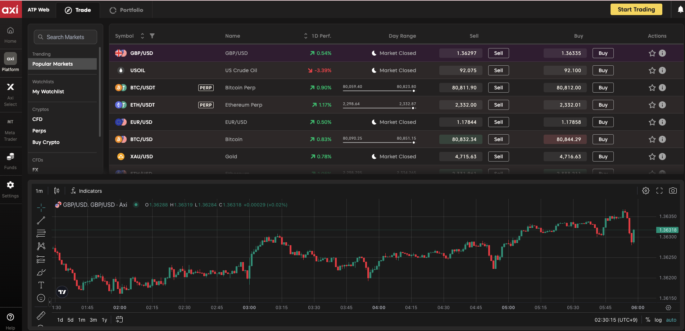Show info for USOIL
The image size is (685, 331).
(662, 70)
